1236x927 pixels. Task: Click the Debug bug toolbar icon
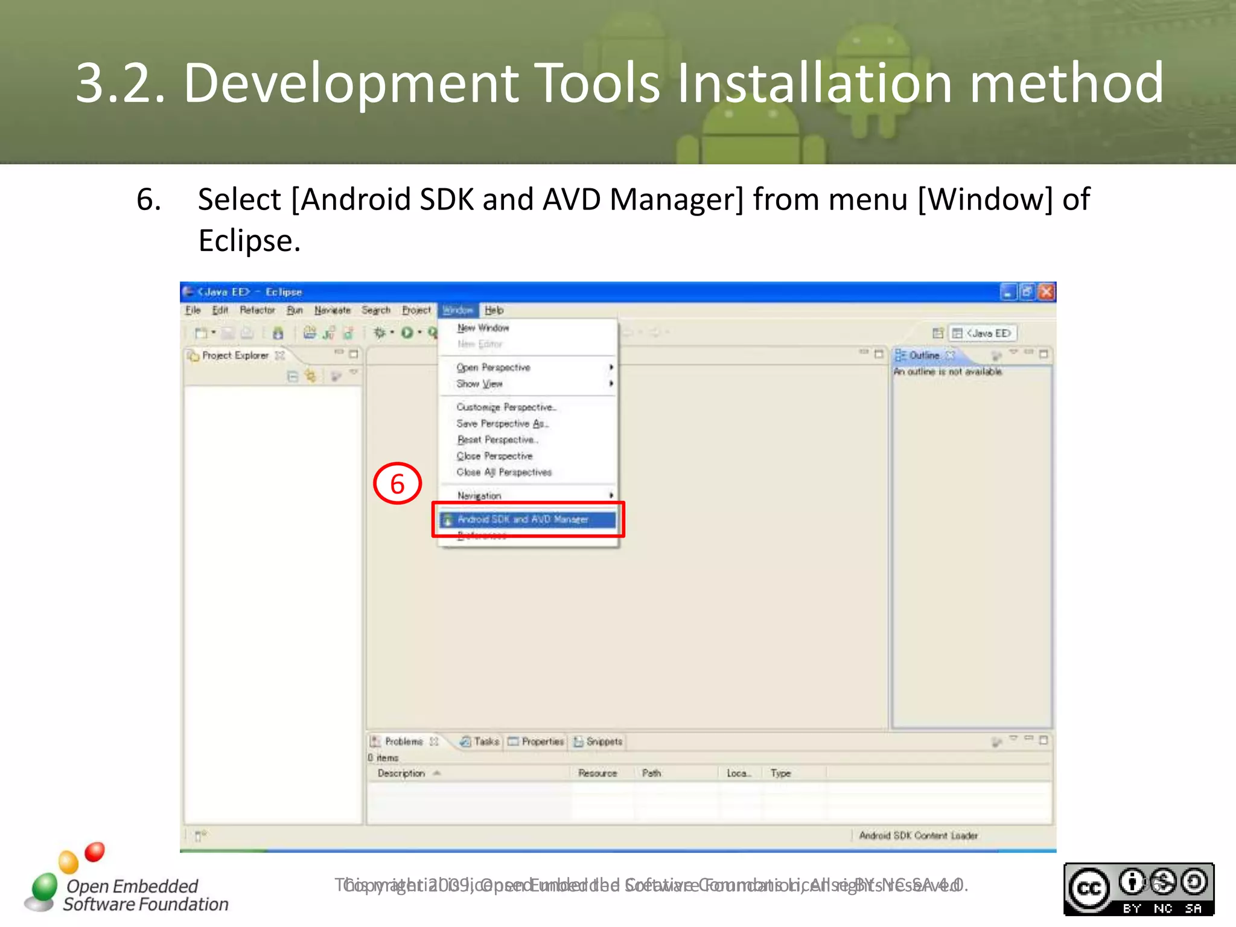point(379,332)
